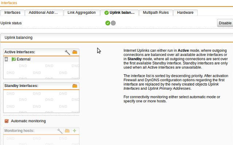
Task: Open the Hardware tab
Action: [185, 12]
